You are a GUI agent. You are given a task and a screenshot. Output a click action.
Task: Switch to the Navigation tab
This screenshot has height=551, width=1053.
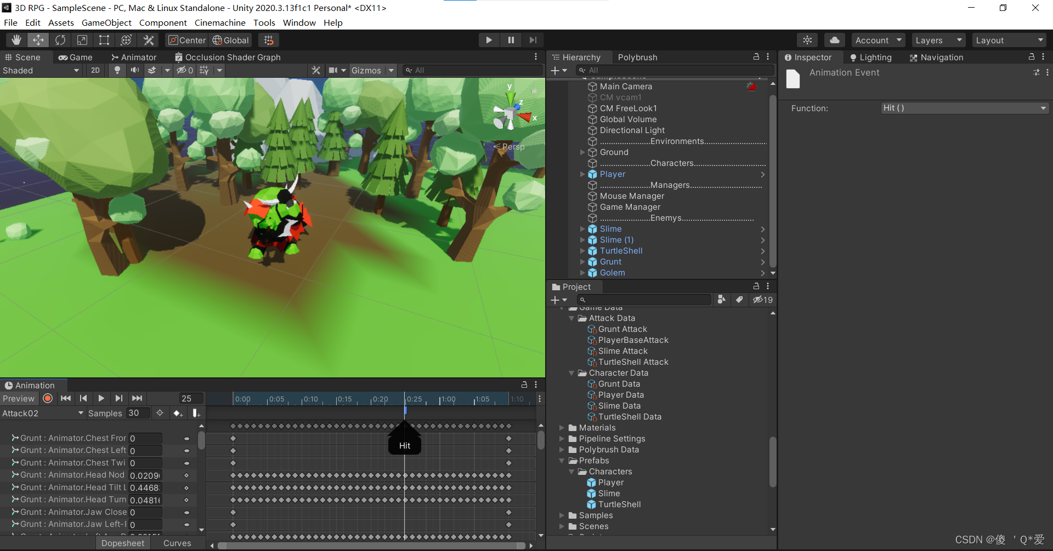(x=936, y=57)
